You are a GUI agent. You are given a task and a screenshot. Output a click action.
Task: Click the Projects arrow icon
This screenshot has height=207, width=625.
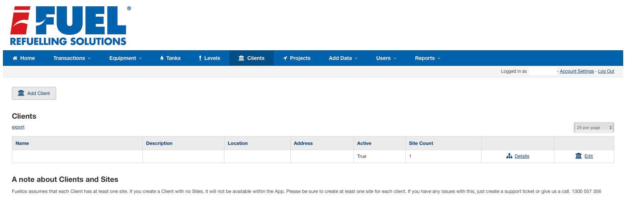pos(285,58)
